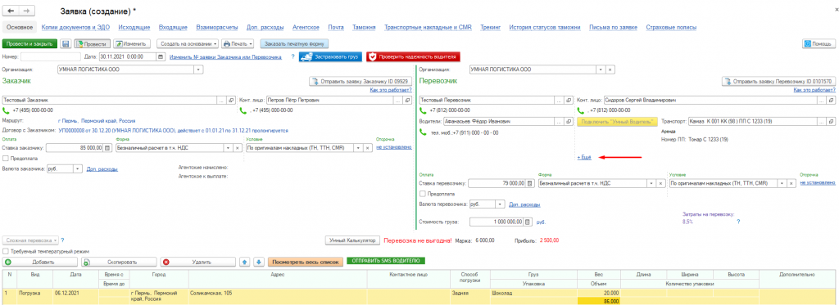Viewport: 839px width, 305px height.
Task: Click Посмотреть весь список button
Action: pos(305,262)
